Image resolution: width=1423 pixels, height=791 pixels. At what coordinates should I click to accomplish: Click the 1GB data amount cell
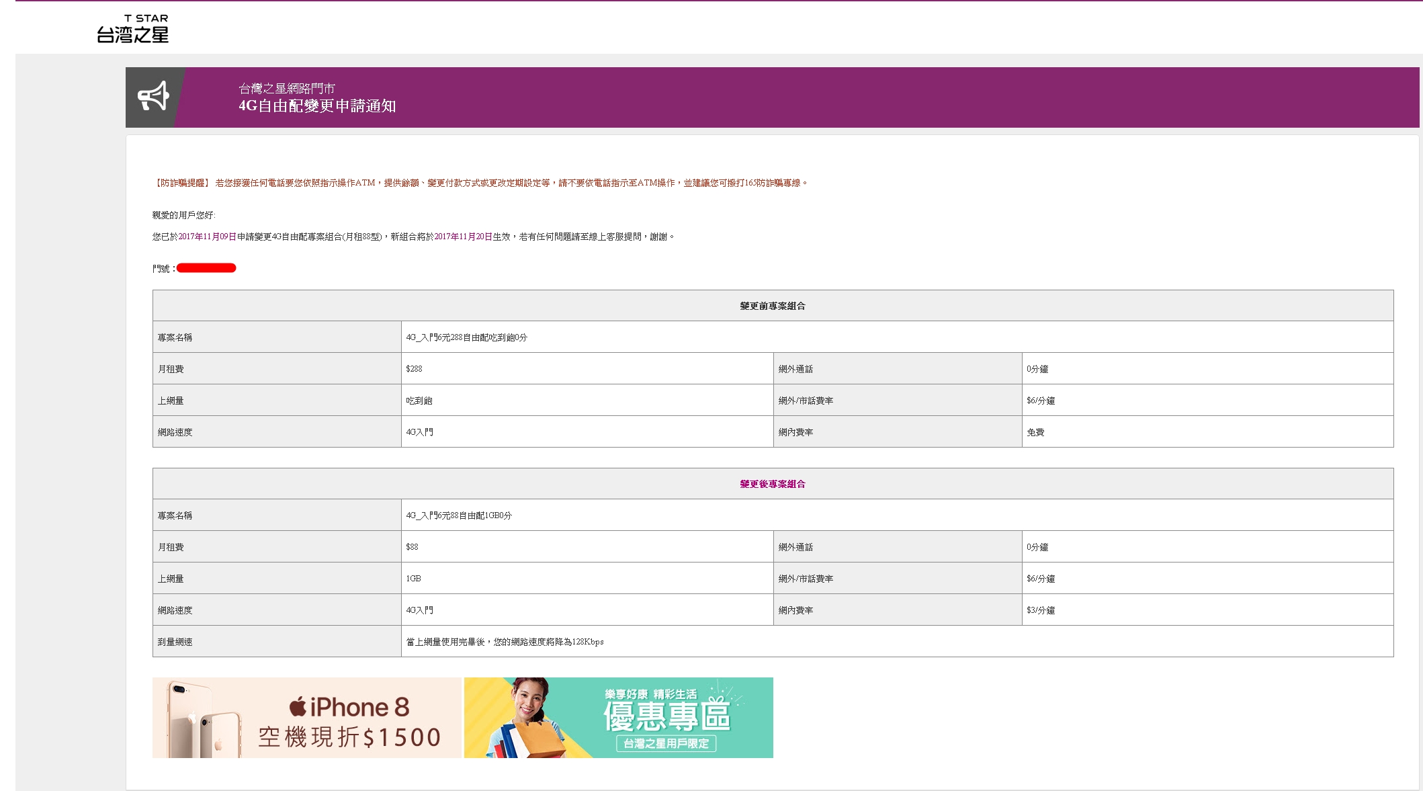(587, 578)
